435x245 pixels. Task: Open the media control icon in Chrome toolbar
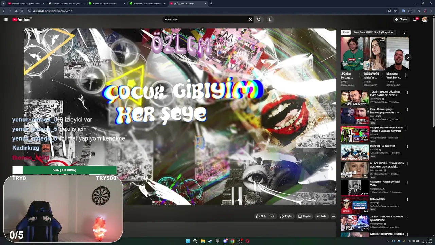coord(418,11)
